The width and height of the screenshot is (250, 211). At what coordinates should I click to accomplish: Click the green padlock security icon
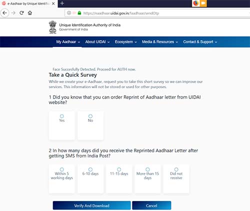[x=79, y=13]
